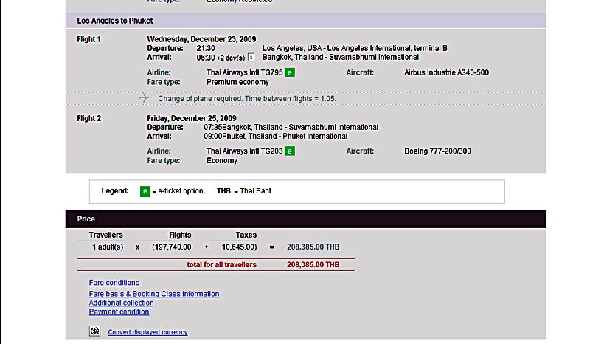Open Fare basis & Booking Class information
This screenshot has width=590, height=344.
point(154,294)
